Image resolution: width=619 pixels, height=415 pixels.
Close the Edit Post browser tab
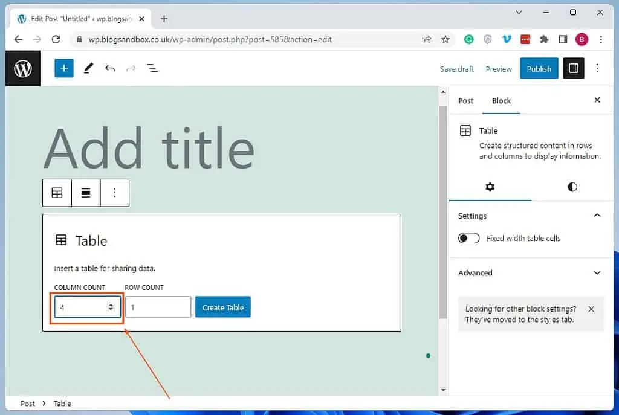(141, 19)
